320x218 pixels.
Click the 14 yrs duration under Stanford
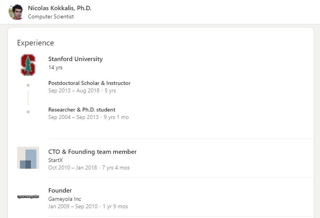point(55,67)
